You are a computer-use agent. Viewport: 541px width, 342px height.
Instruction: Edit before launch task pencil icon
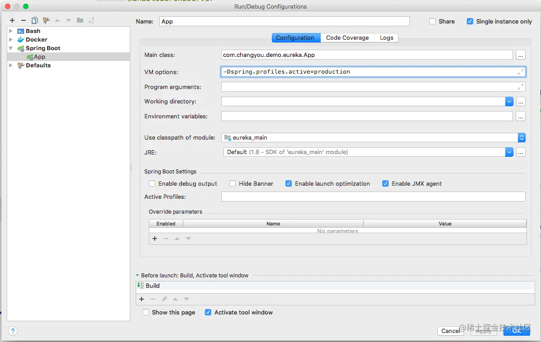(x=164, y=299)
